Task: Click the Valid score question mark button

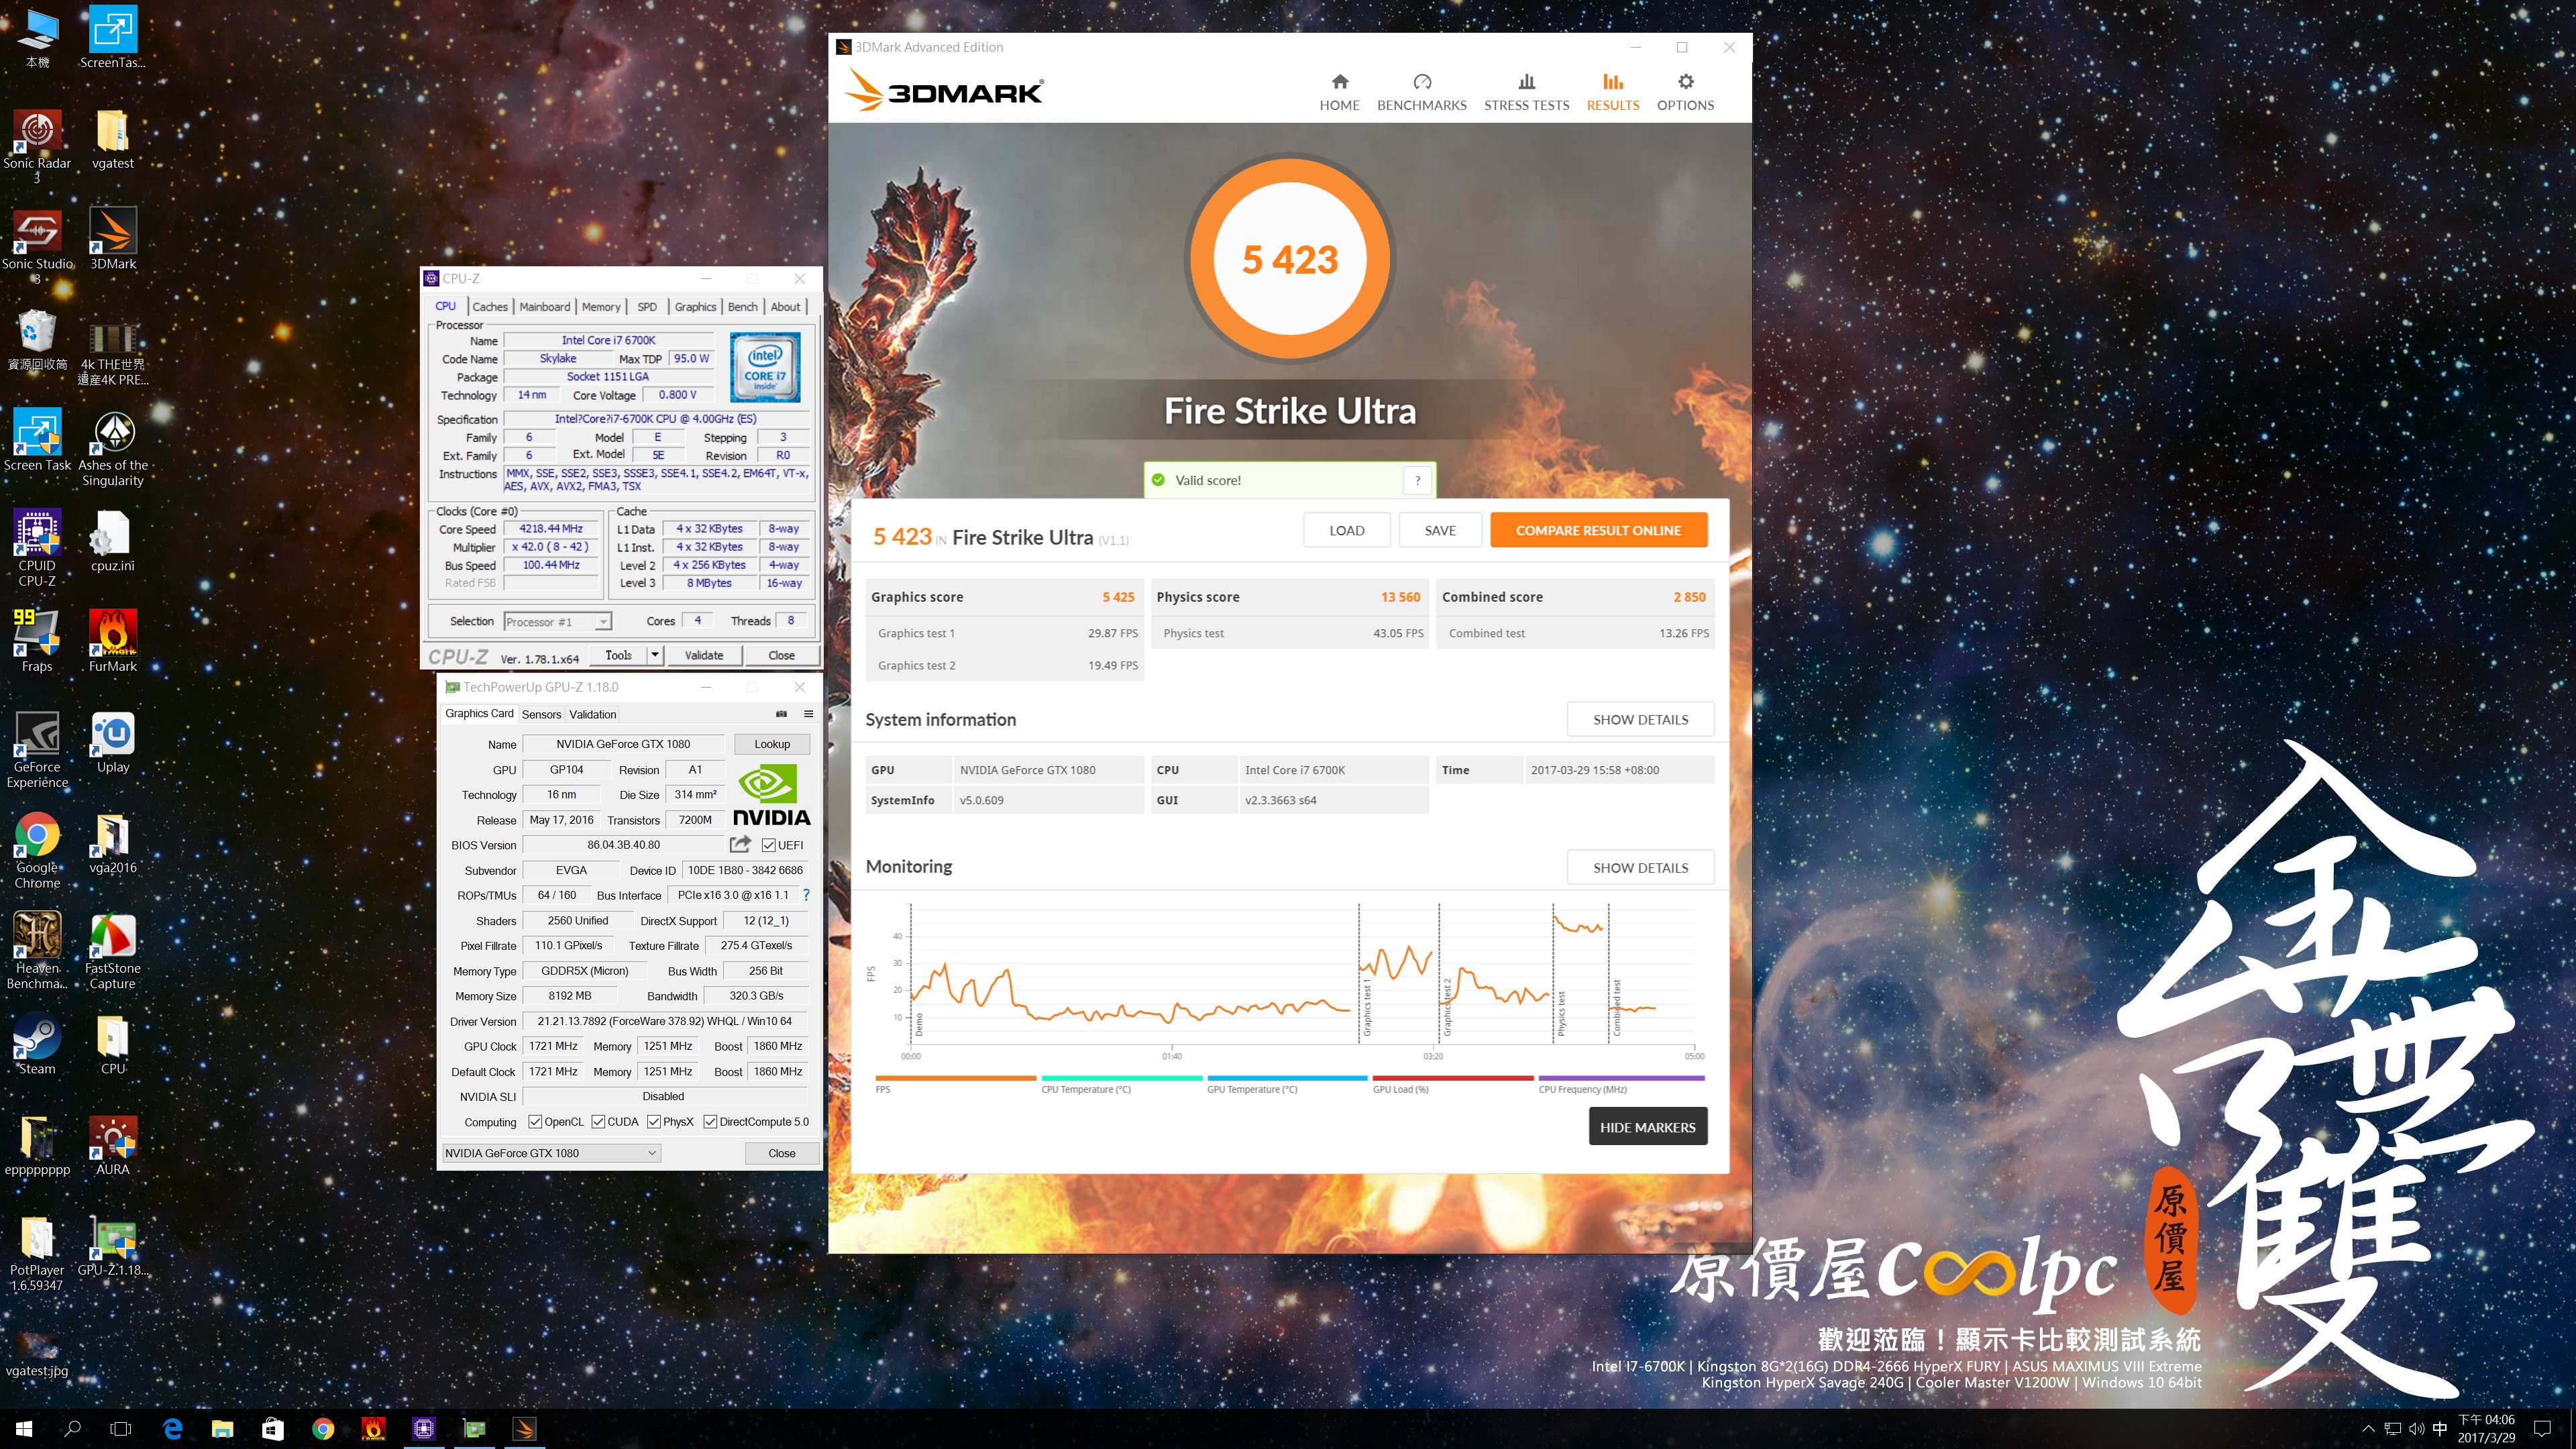Action: click(1417, 480)
